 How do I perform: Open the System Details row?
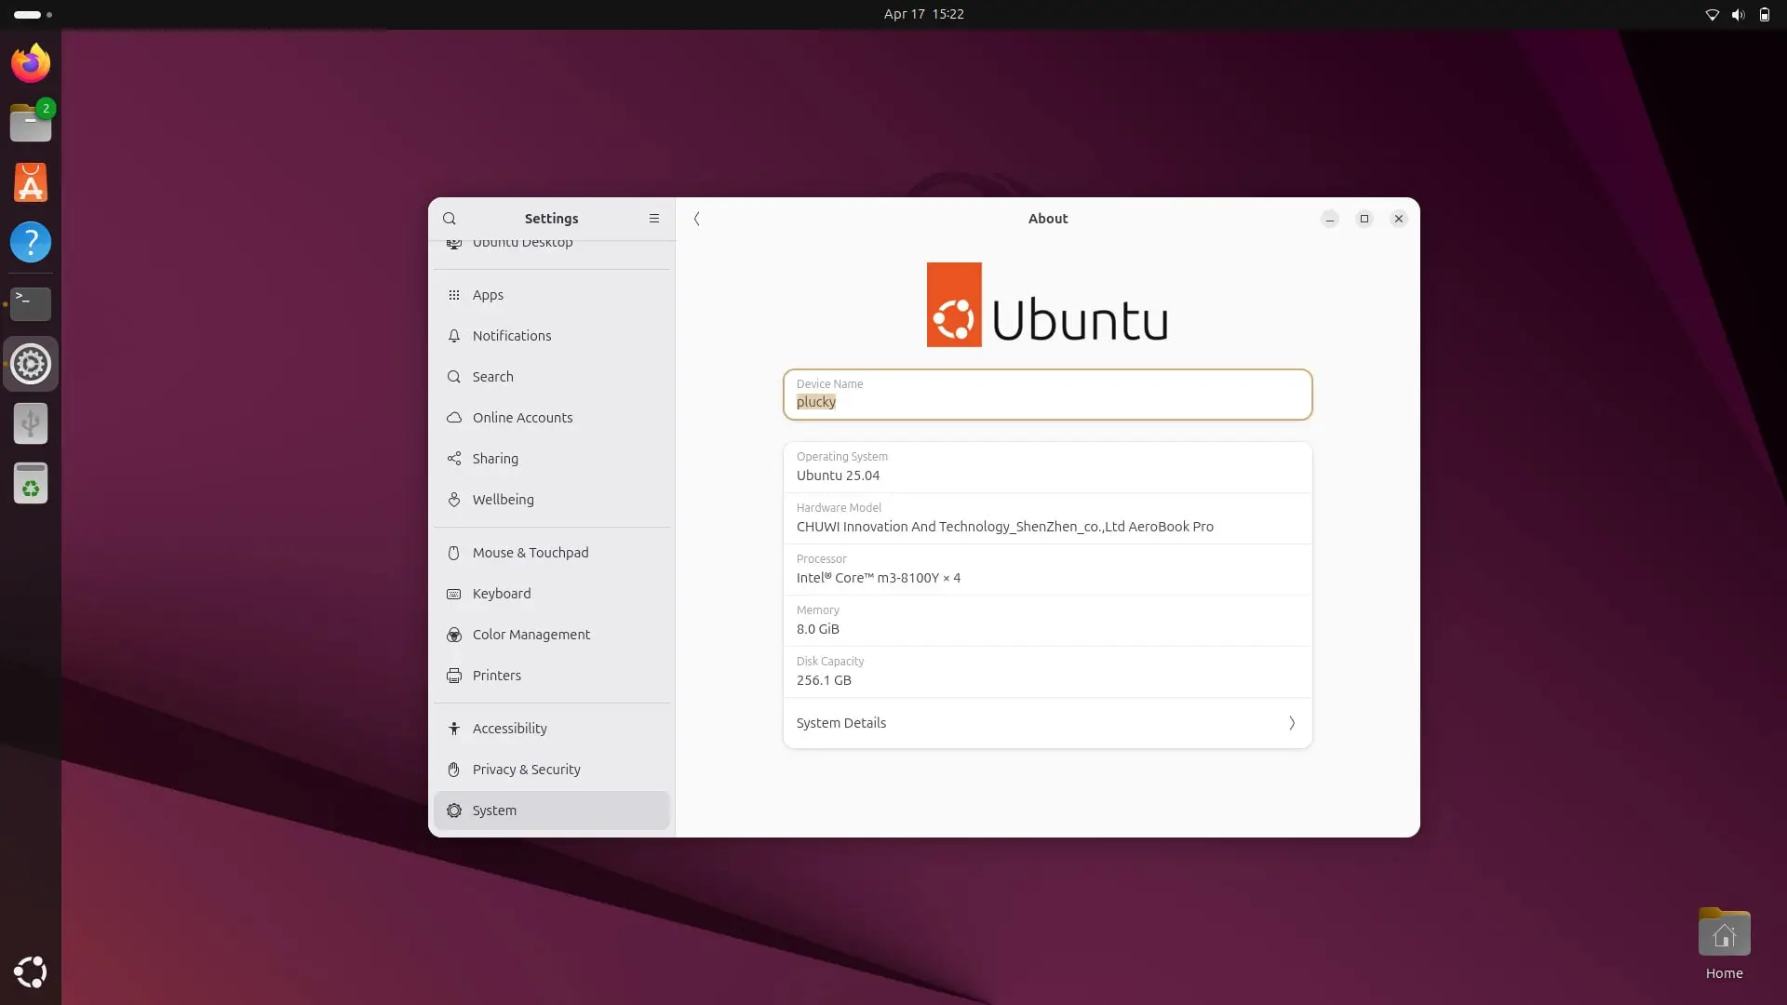(1047, 723)
